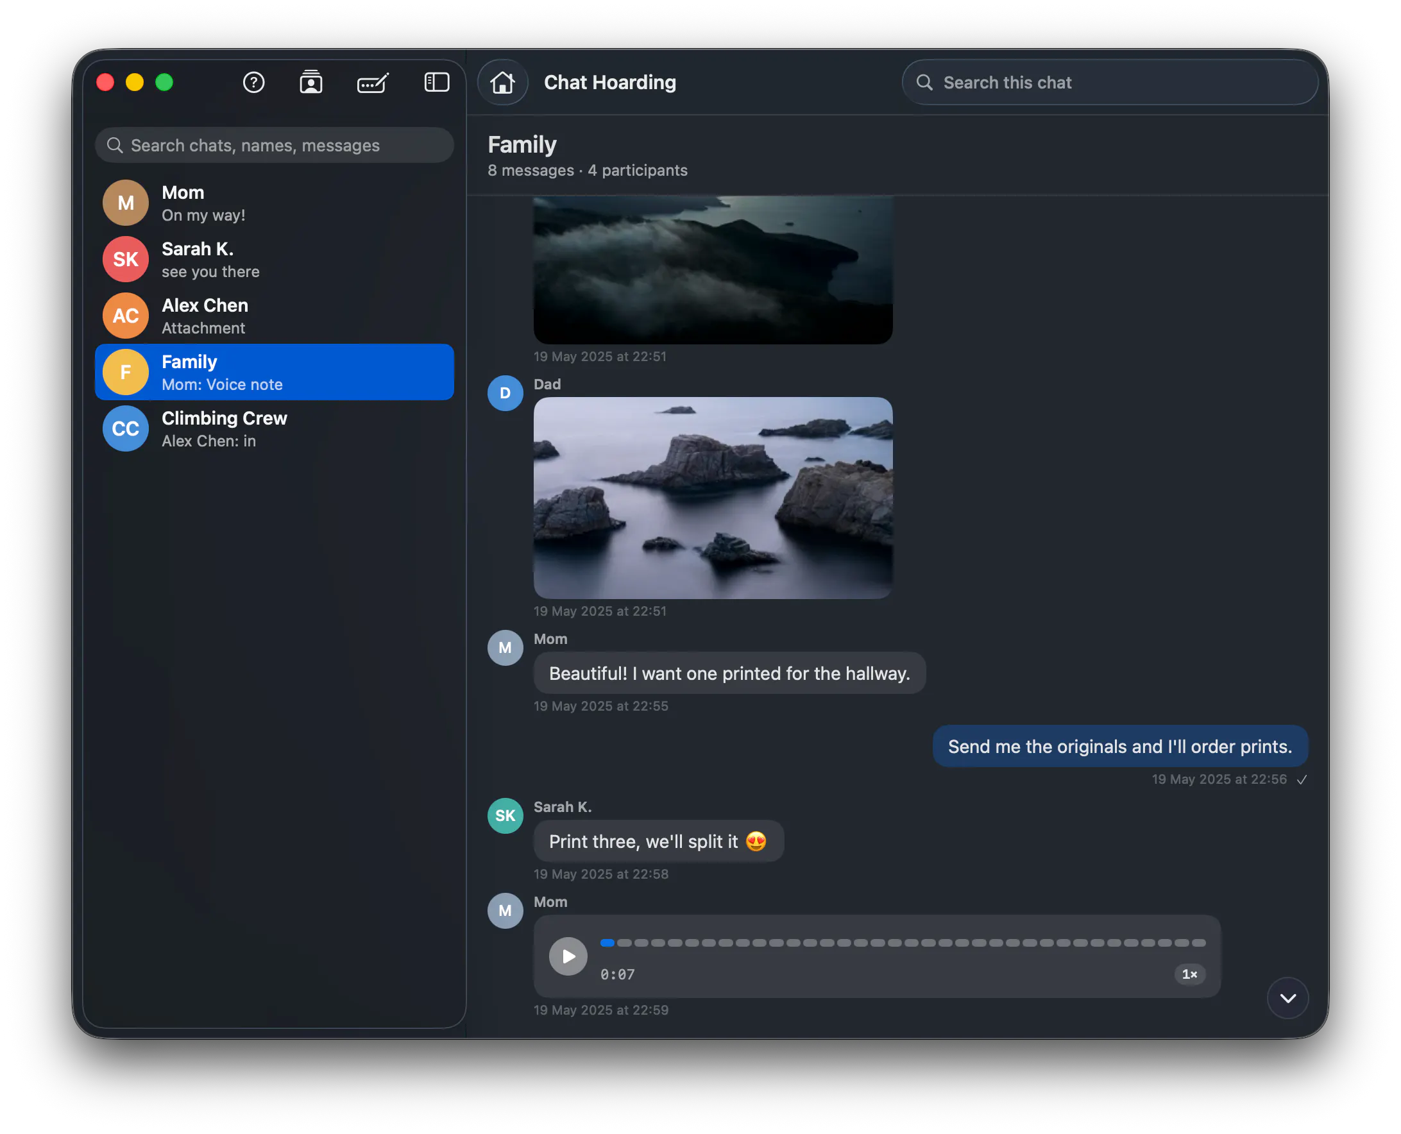The width and height of the screenshot is (1401, 1134).
Task: Click the blue CC avatar
Action: click(x=125, y=428)
